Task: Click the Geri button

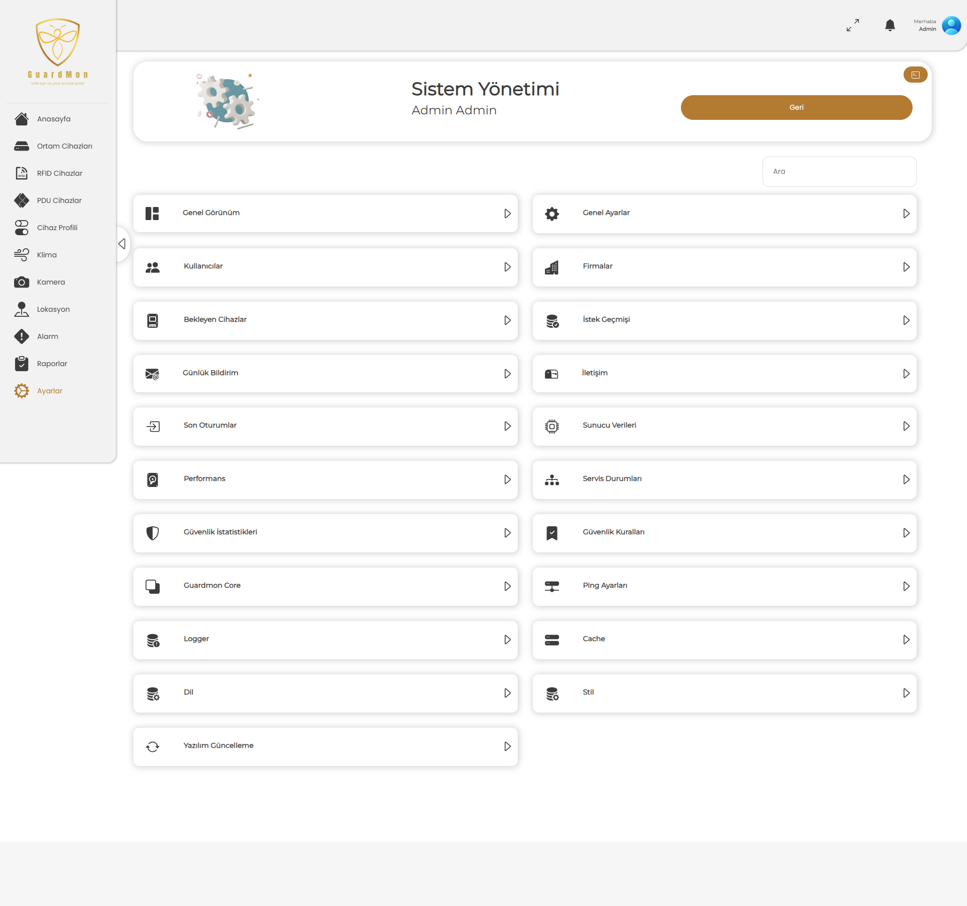Action: point(796,107)
